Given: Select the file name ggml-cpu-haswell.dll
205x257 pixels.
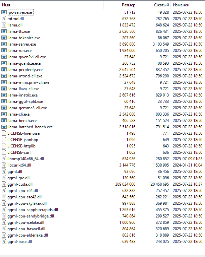Looking at the screenshot, I should (x=26, y=229).
